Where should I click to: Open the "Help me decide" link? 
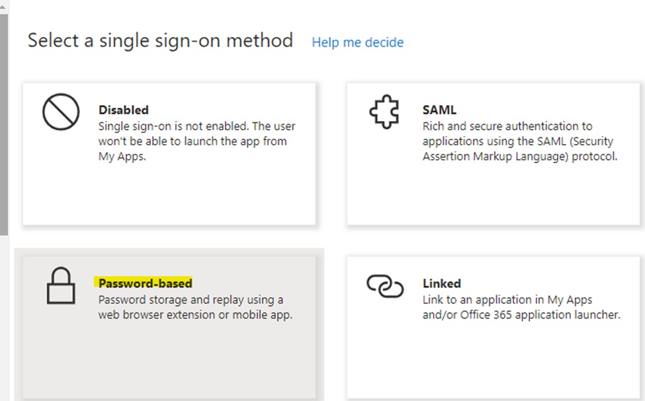pos(357,42)
